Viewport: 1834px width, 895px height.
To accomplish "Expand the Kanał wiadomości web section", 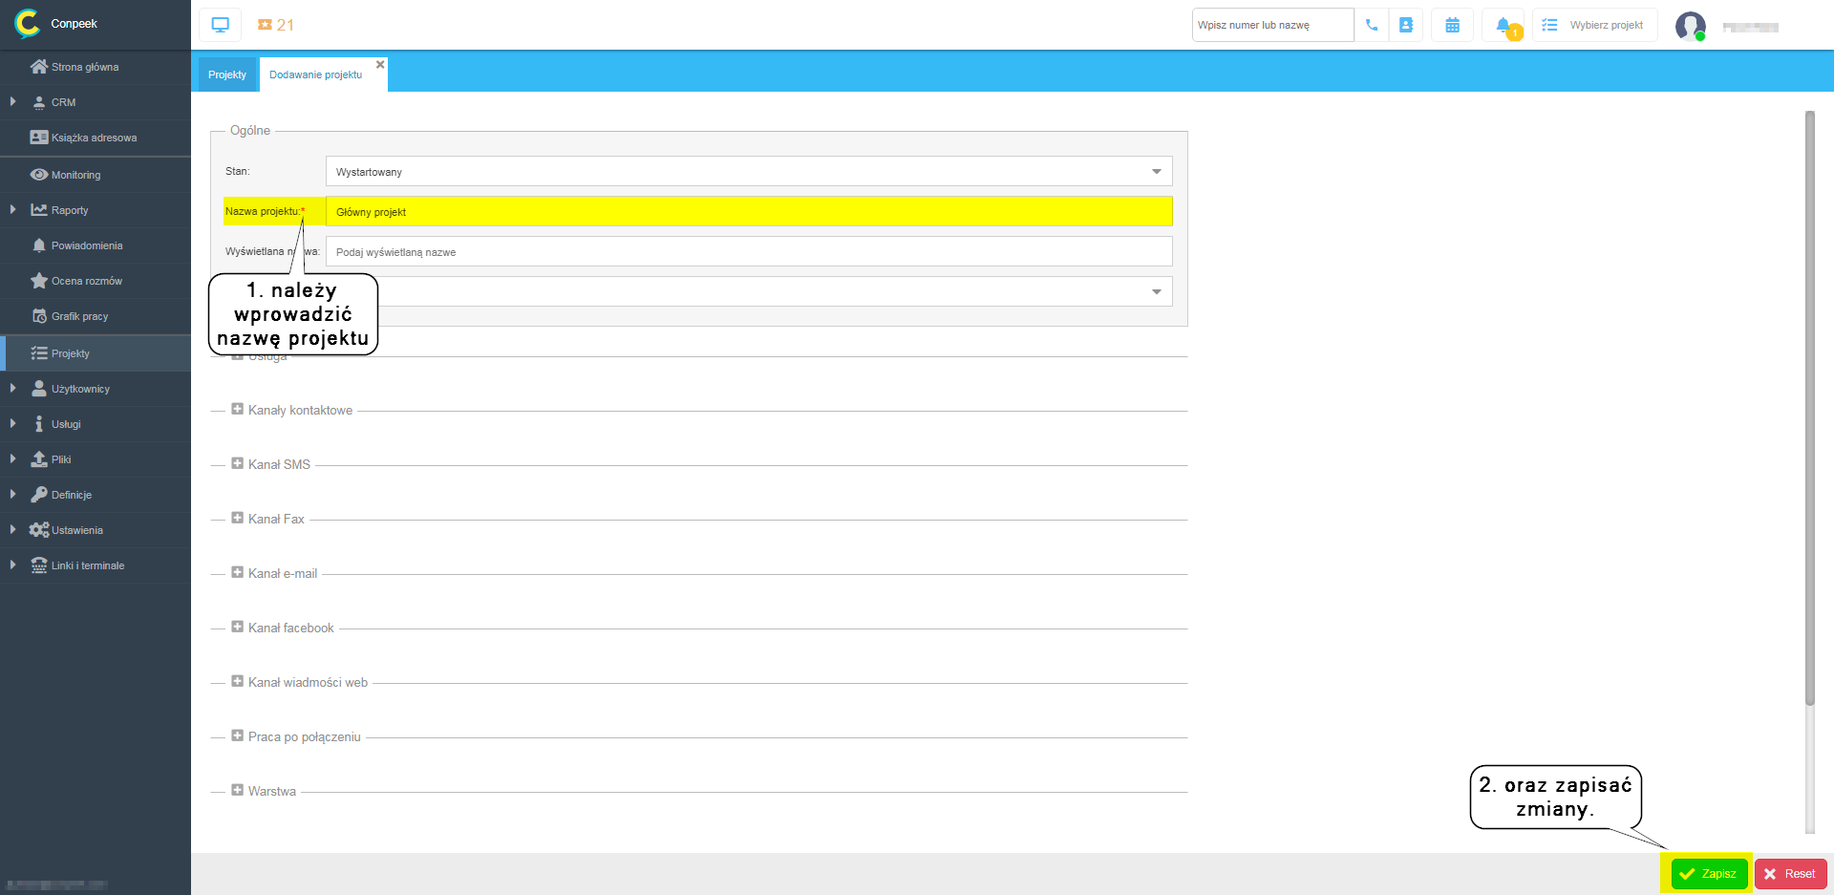I will click(x=238, y=681).
